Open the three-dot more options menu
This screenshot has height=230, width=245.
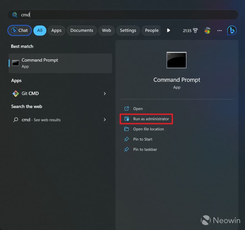[x=220, y=31]
